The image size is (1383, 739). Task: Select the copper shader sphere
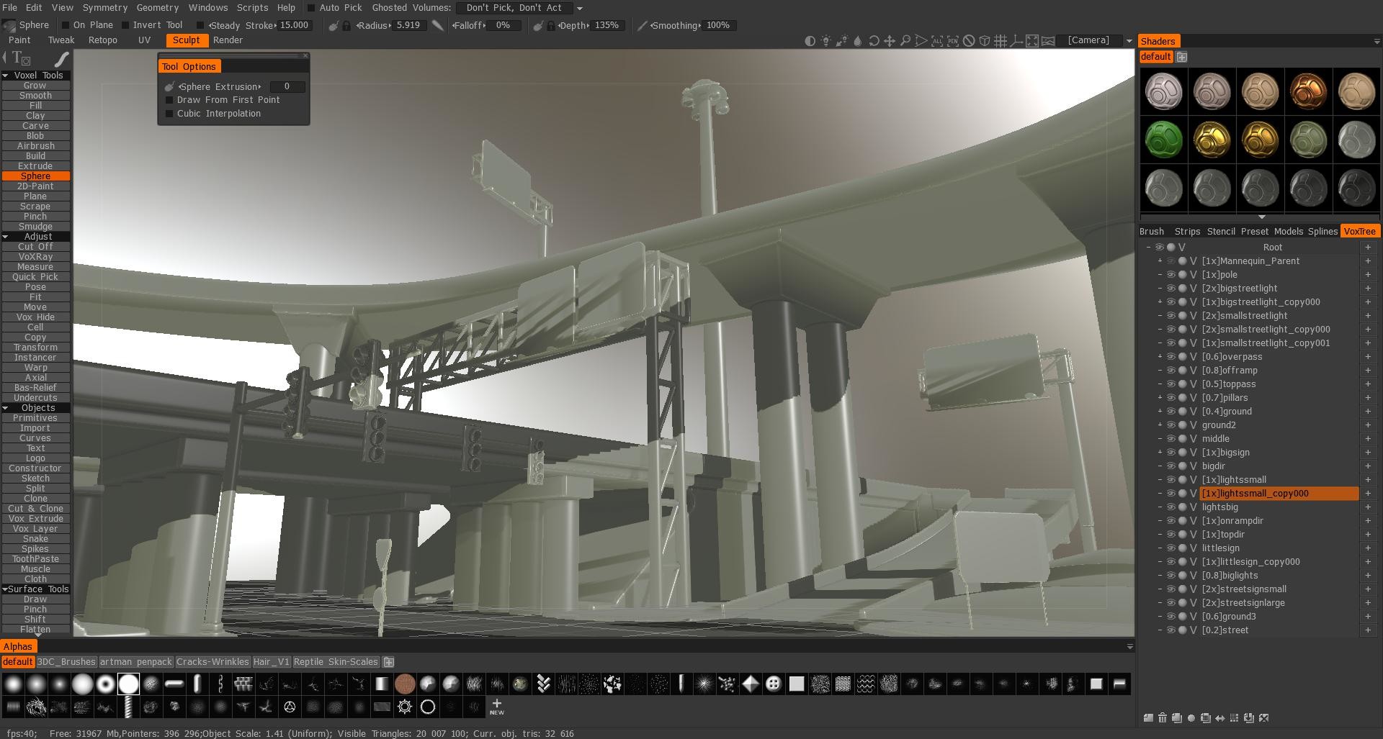pos(1308,91)
